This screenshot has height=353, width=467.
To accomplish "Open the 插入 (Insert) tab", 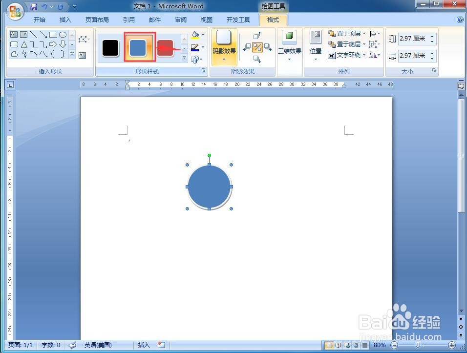I will click(x=65, y=20).
